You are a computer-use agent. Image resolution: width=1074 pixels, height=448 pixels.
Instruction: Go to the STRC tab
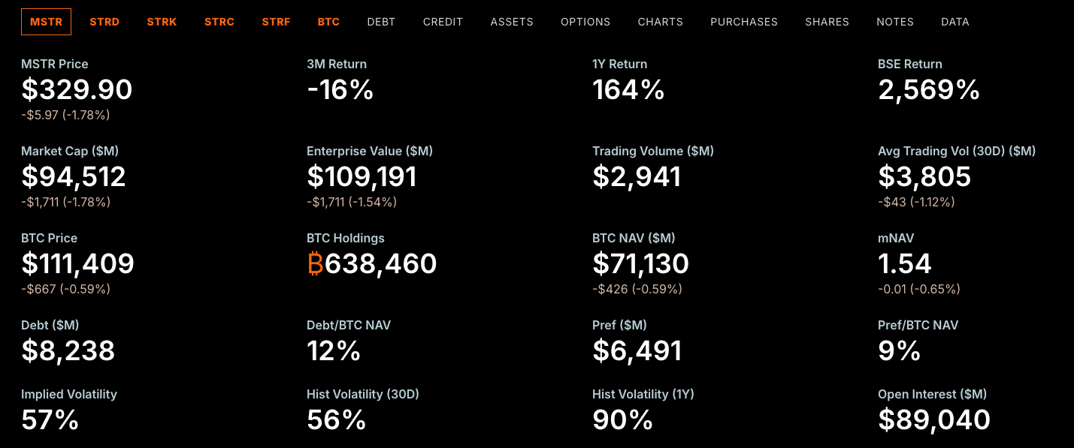219,22
